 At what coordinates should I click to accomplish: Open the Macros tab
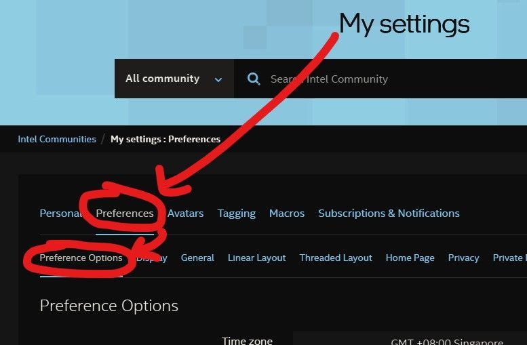(x=287, y=214)
